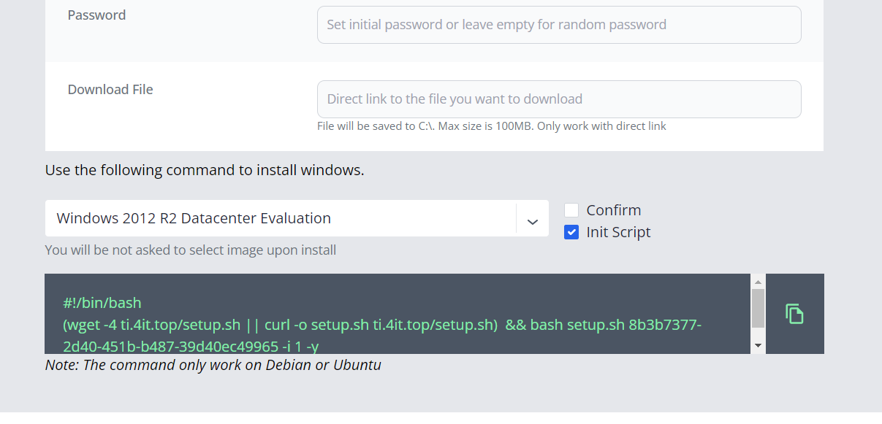The image size is (882, 424).
Task: Click the "Use the following command" heading text
Action: pos(205,171)
